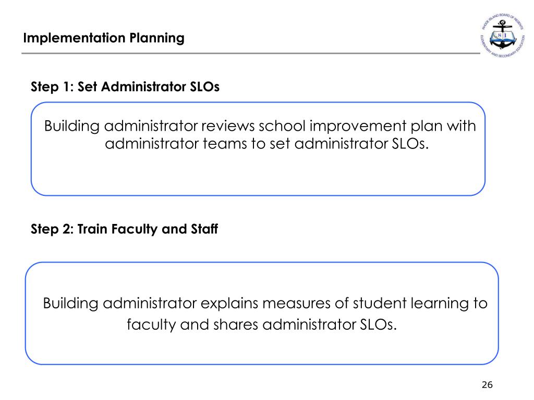The width and height of the screenshot is (534, 400).
Task: Select the measures of student learning text box
Action: pos(262,313)
